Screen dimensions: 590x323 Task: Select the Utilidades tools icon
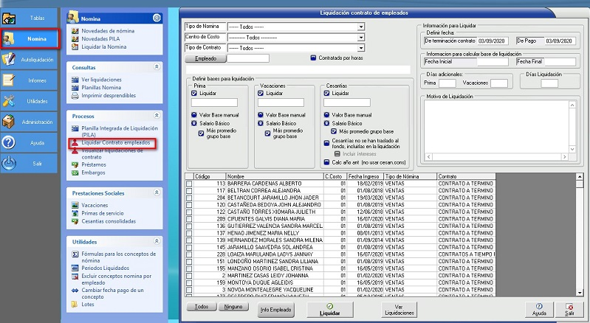point(10,100)
